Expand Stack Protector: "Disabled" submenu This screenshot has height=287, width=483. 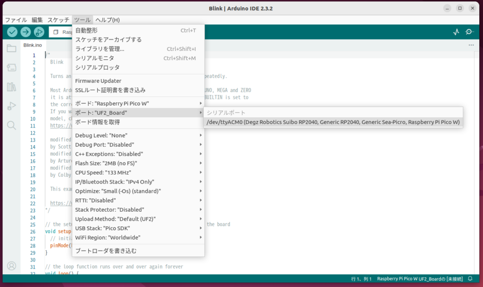tap(138, 209)
